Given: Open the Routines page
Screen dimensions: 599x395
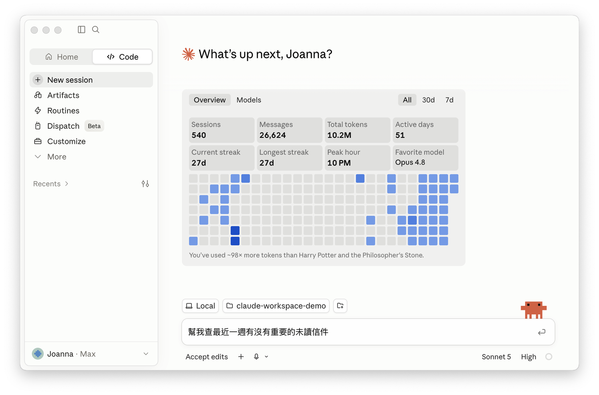Looking at the screenshot, I should tap(91, 110).
